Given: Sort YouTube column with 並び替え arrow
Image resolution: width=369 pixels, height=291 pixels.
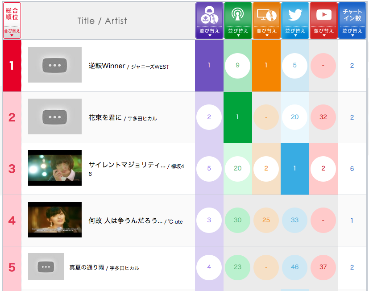Looking at the screenshot, I should coord(323,32).
